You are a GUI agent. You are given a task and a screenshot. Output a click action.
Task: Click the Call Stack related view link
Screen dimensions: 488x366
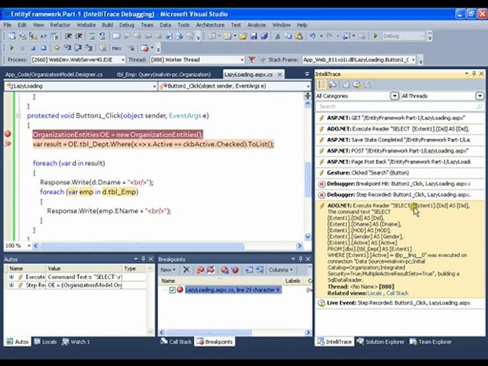click(398, 293)
